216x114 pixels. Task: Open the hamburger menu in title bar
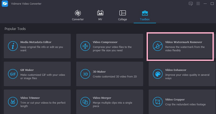(198, 4)
